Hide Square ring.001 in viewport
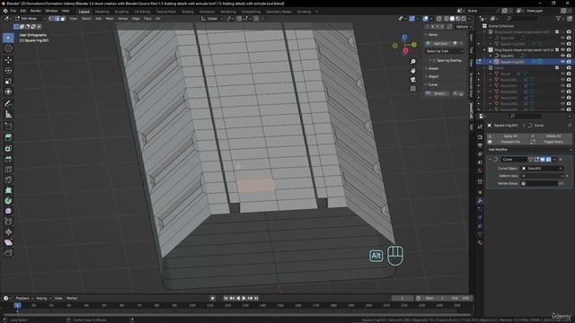 click(x=563, y=62)
